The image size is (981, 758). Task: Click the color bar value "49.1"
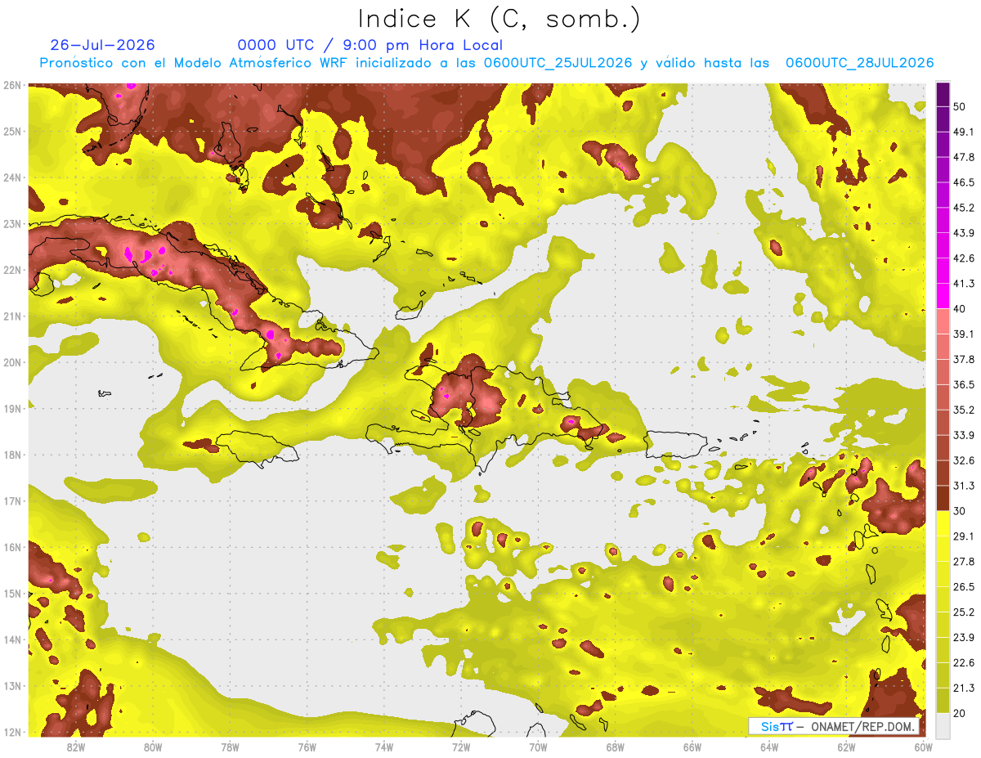coord(964,132)
